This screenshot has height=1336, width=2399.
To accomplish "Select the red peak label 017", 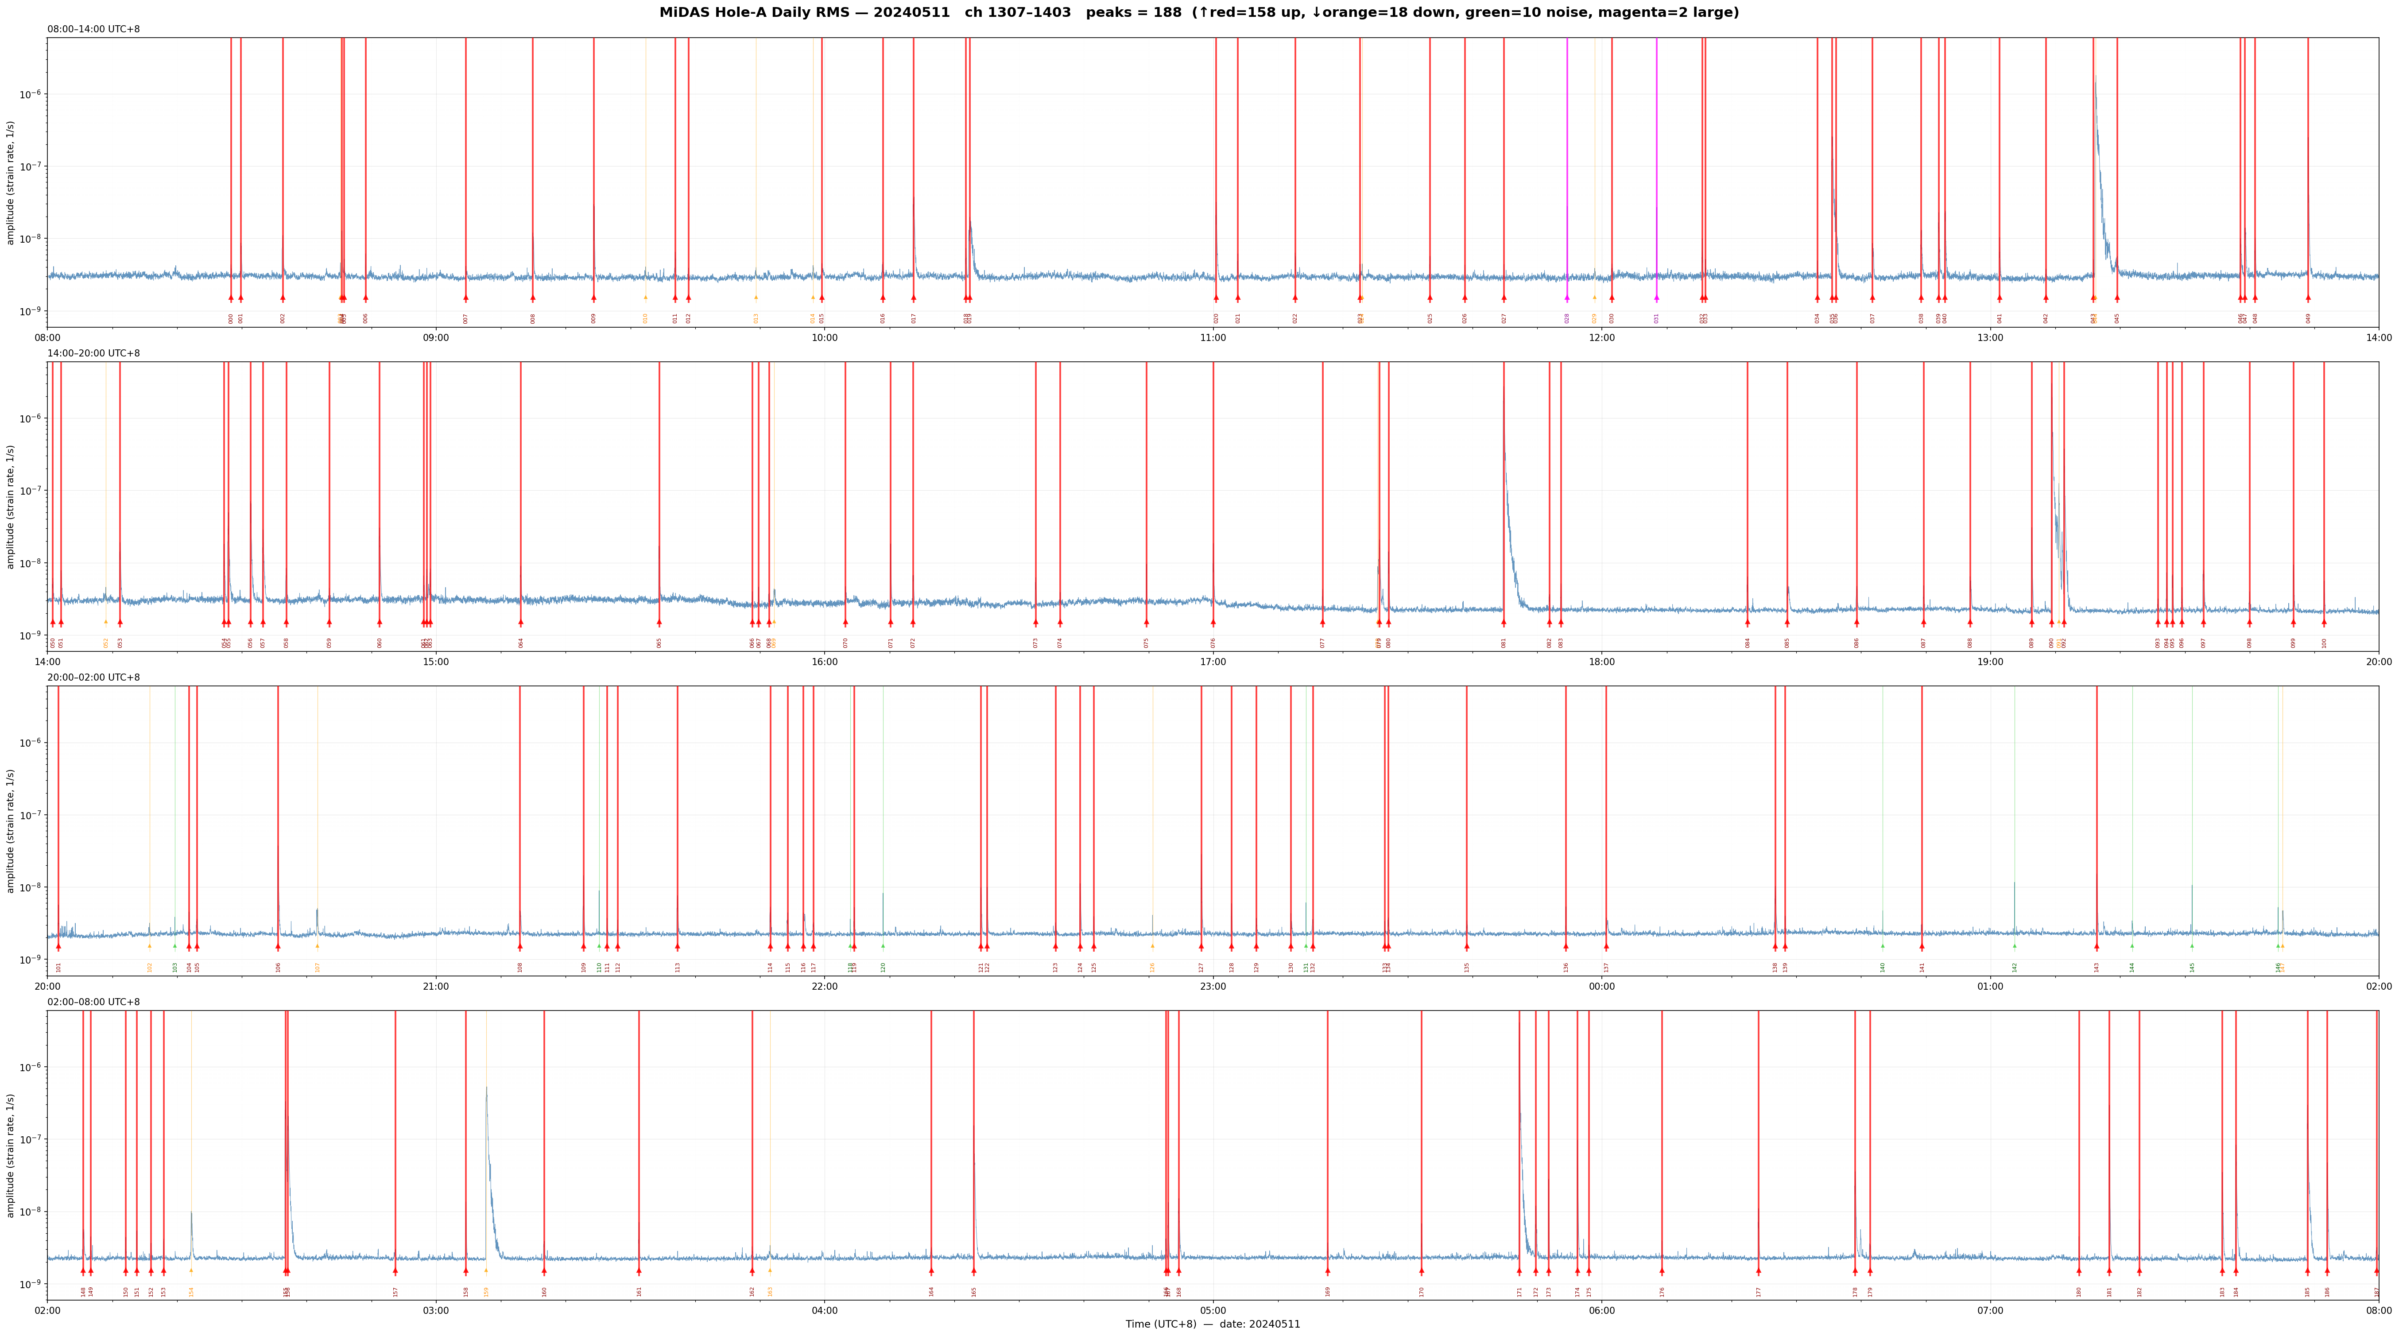I will [x=914, y=318].
